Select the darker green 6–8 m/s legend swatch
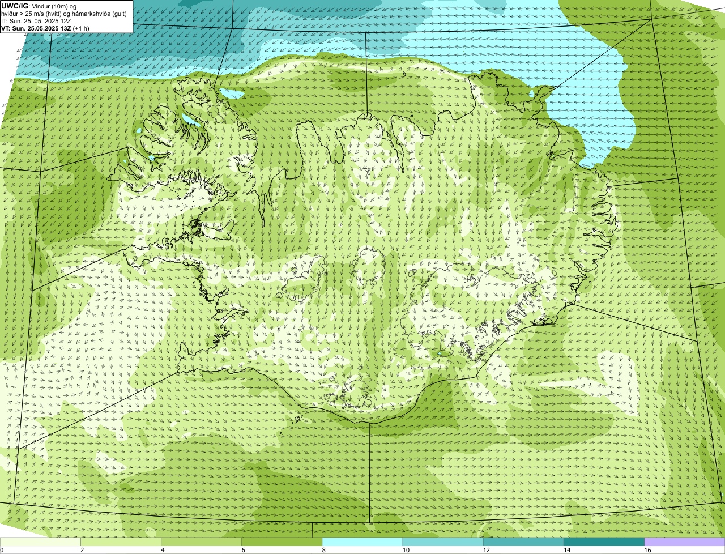The height and width of the screenshot is (554, 725). 282,542
